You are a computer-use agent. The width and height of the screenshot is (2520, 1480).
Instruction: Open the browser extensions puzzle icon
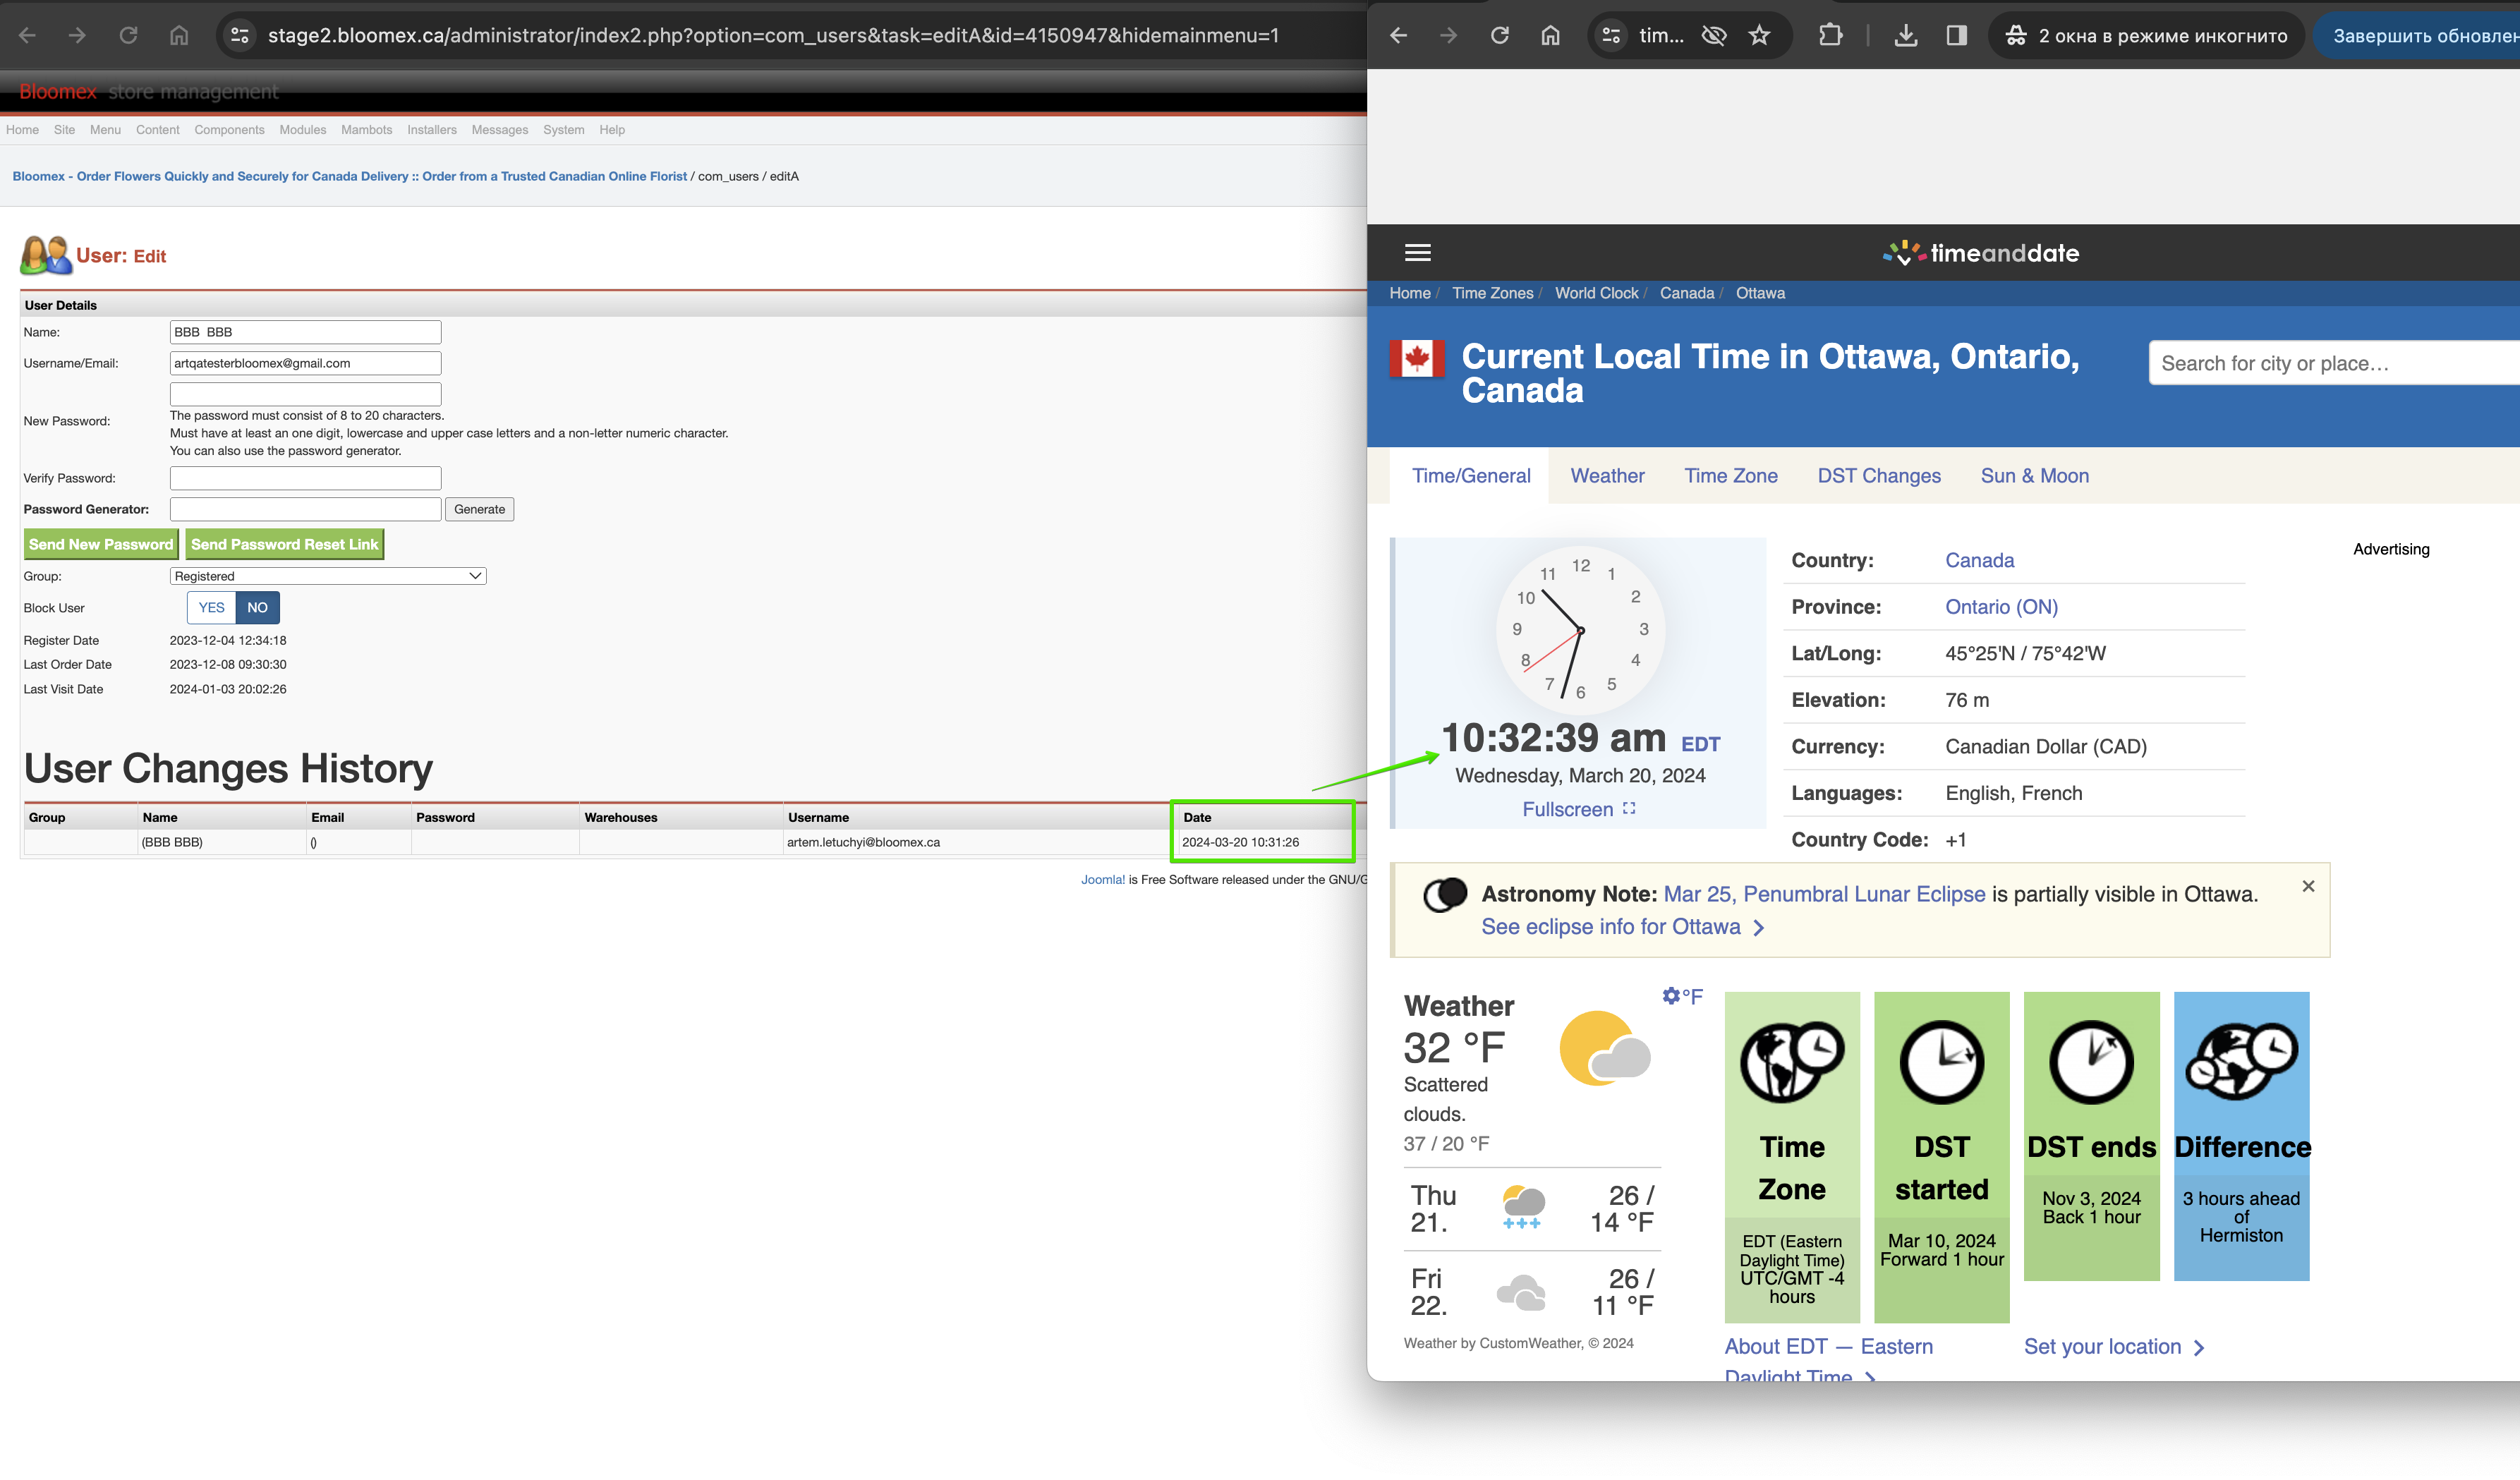(x=1830, y=36)
